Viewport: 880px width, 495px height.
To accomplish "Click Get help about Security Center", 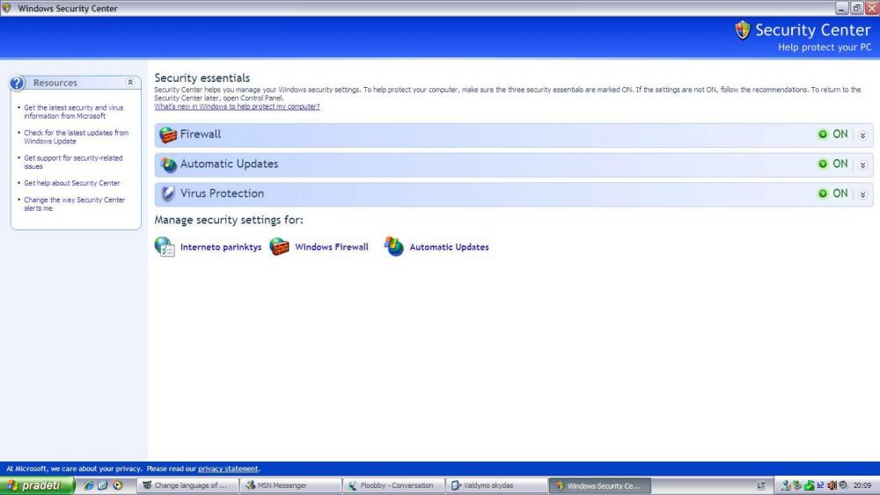I will tap(72, 183).
